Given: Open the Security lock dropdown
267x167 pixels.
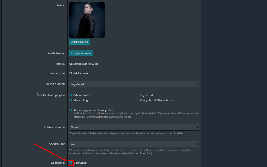Looking at the screenshot, I should 134,144.
